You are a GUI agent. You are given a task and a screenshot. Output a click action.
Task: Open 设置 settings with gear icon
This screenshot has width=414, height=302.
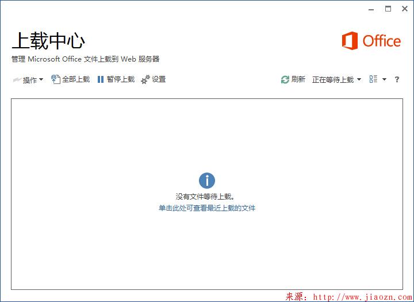[153, 79]
